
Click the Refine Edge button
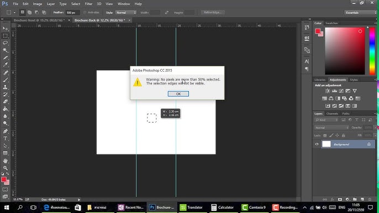(213, 12)
